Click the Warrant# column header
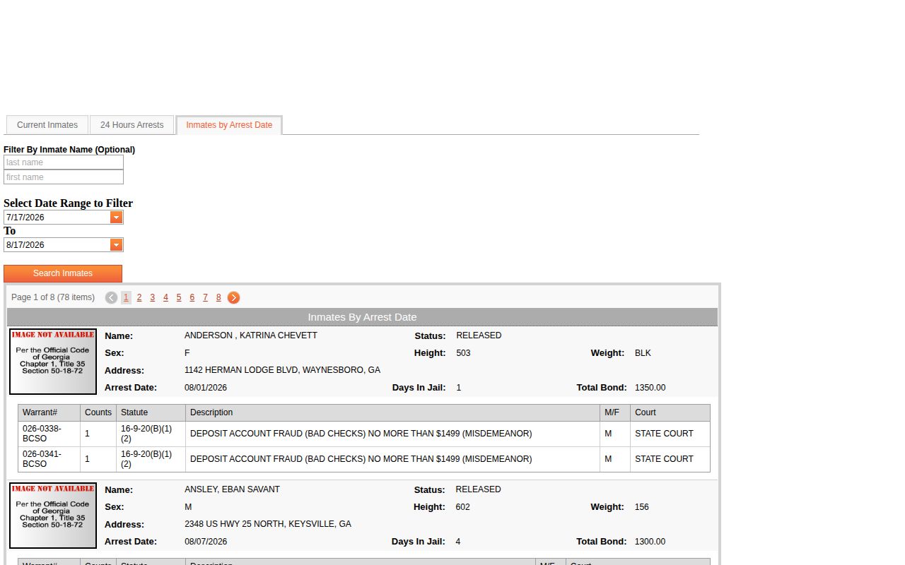Viewport: 905px width, 565px height. (49, 412)
